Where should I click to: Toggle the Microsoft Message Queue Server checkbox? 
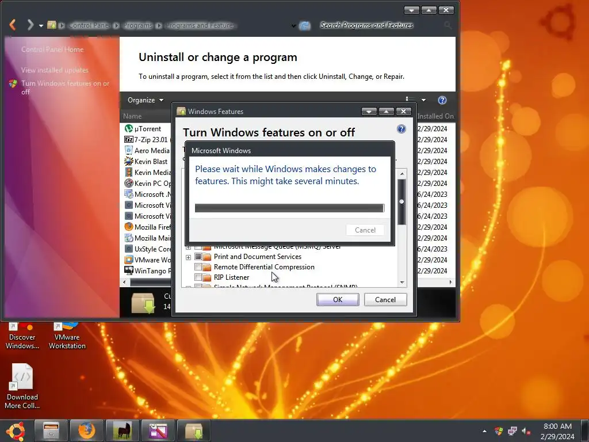click(198, 247)
